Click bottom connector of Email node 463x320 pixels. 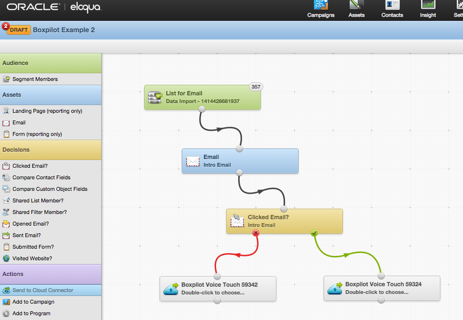[x=240, y=173]
